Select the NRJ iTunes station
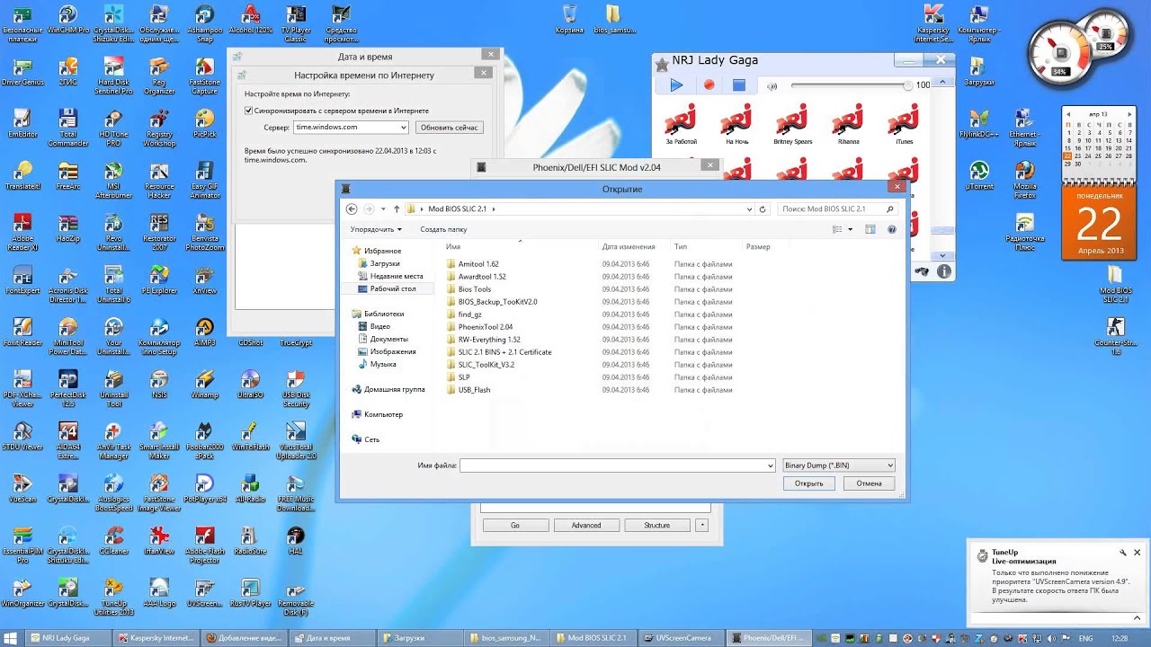This screenshot has height=647, width=1151. 904,124
